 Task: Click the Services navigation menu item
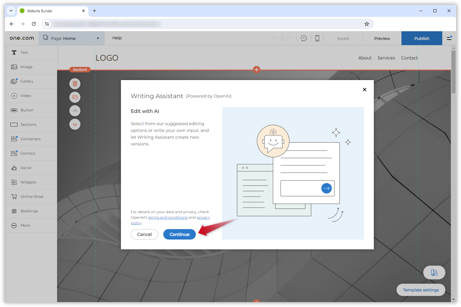386,58
